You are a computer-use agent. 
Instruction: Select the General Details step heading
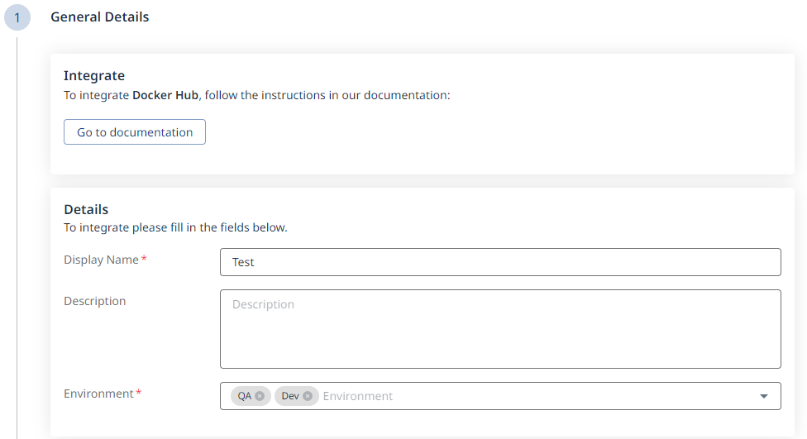99,17
